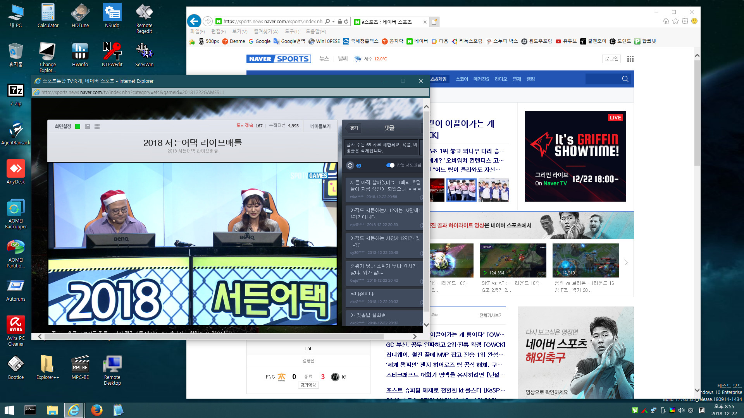The height and width of the screenshot is (418, 744).
Task: Open the NTPWEdit desktop icon
Action: (112, 55)
